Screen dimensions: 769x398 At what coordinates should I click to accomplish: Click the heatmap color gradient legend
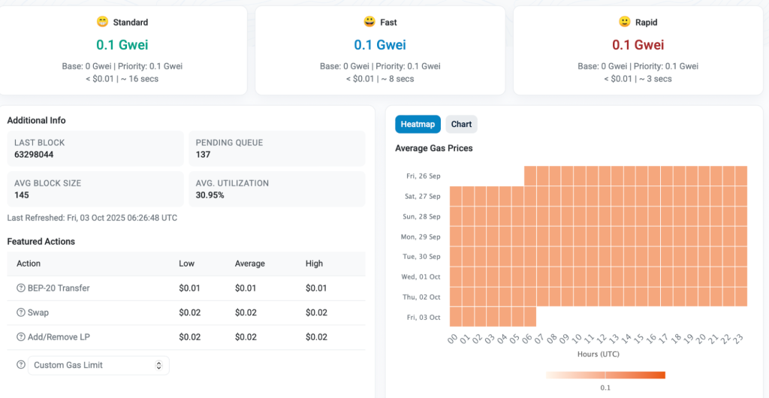[x=605, y=375]
